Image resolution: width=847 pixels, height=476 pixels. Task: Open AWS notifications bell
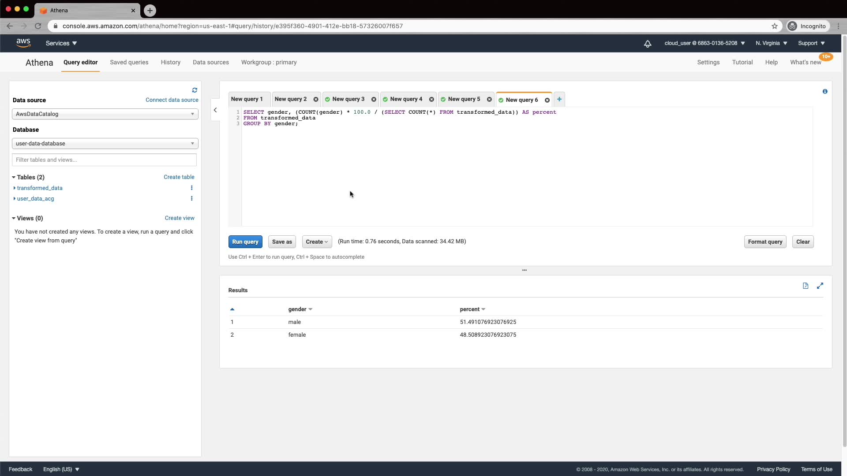pos(647,43)
